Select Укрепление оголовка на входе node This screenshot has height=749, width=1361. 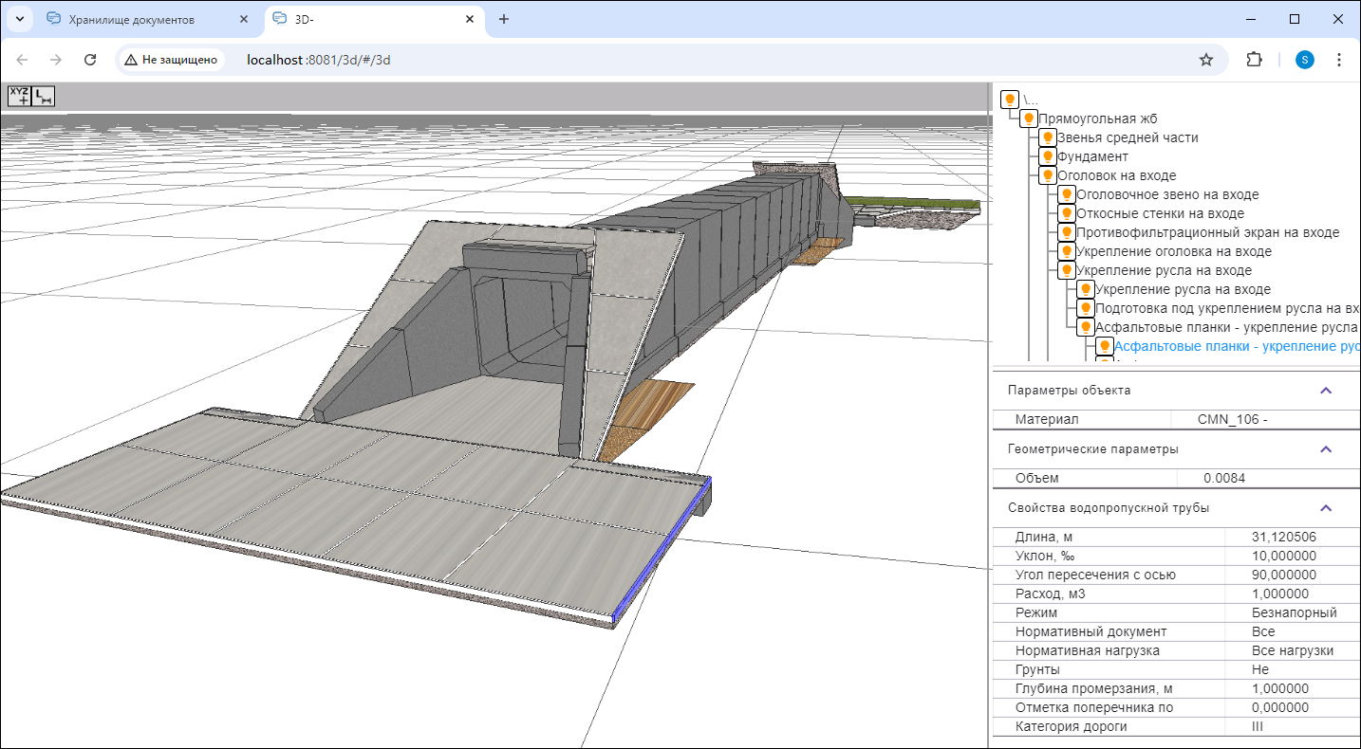click(x=1174, y=251)
